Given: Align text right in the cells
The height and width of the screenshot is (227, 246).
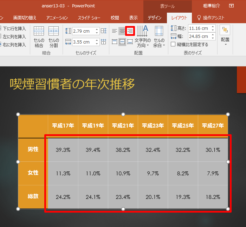Looking at the screenshot, I should tap(130, 31).
